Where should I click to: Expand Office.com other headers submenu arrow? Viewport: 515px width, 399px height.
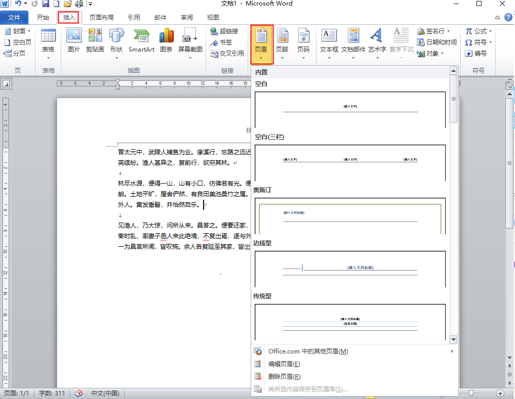pos(452,351)
